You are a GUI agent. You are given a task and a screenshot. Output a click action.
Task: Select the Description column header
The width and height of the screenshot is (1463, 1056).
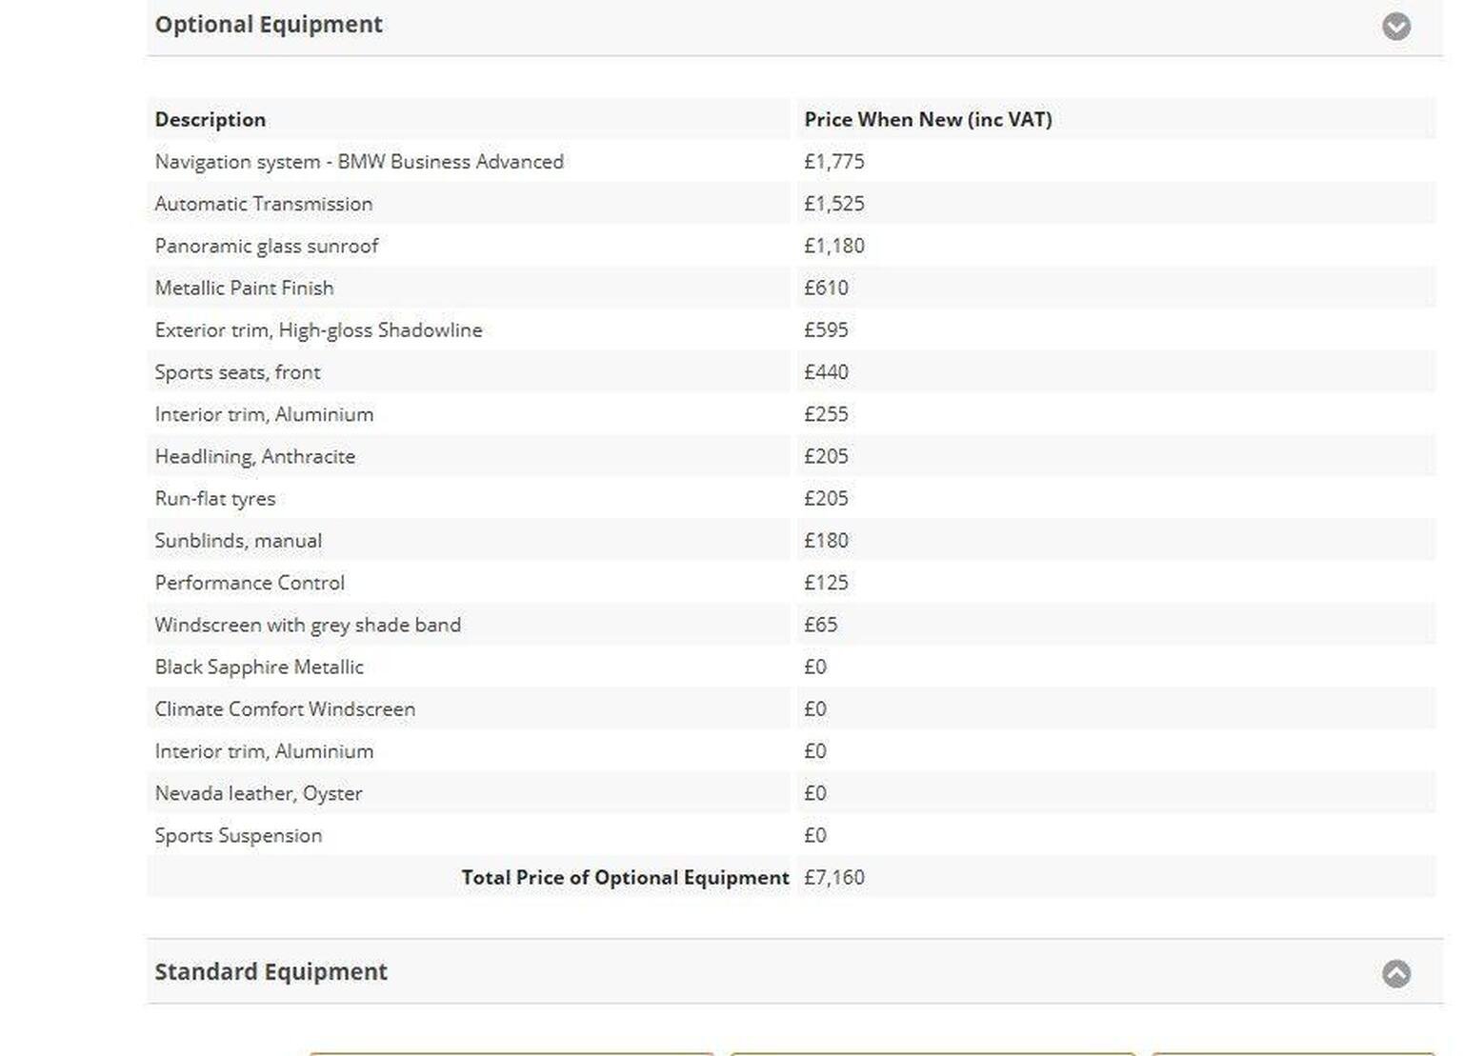click(x=210, y=120)
